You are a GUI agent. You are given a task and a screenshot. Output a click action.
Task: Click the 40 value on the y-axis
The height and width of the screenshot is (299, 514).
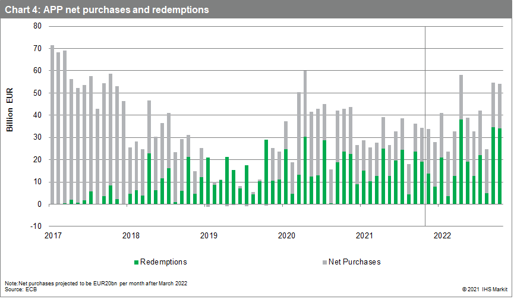[x=37, y=115]
